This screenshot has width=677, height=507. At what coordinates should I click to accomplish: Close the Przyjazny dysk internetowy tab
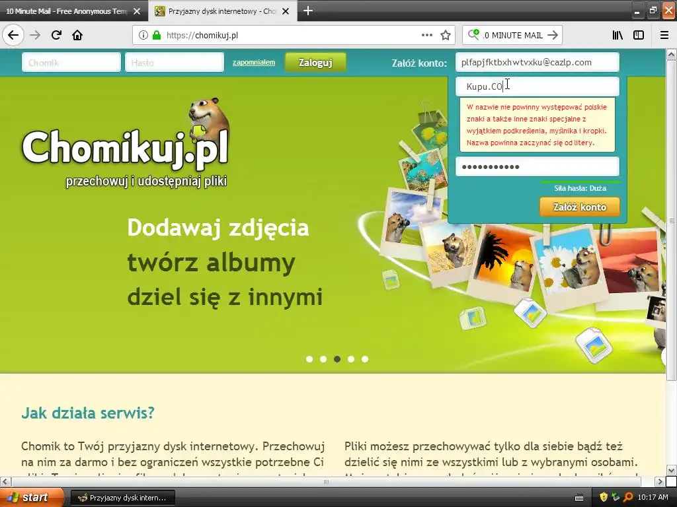[286, 11]
